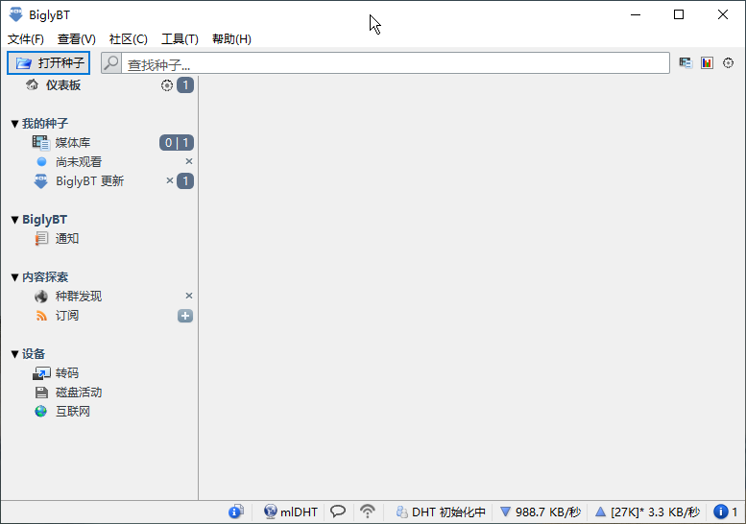
Task: Open the chat bubble icon in status bar
Action: (x=338, y=512)
